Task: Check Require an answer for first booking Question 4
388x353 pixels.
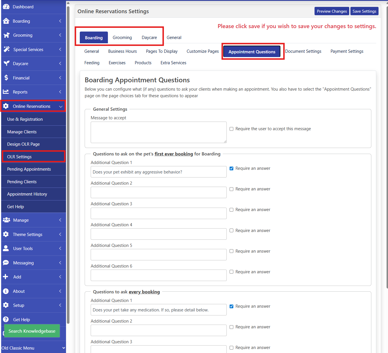Action: [x=231, y=231]
